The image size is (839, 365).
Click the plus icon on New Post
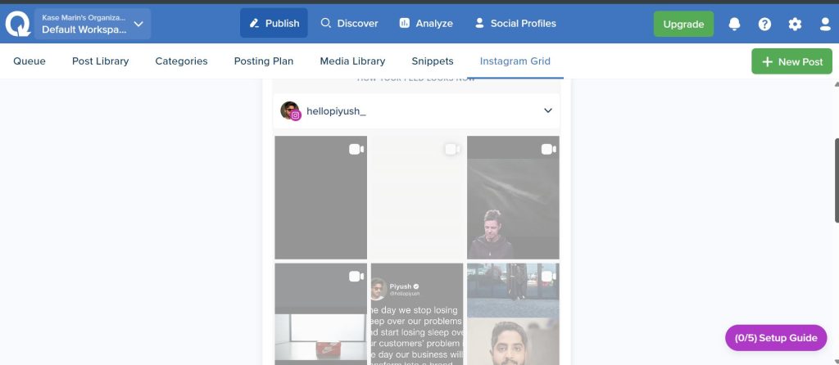pyautogui.click(x=767, y=61)
